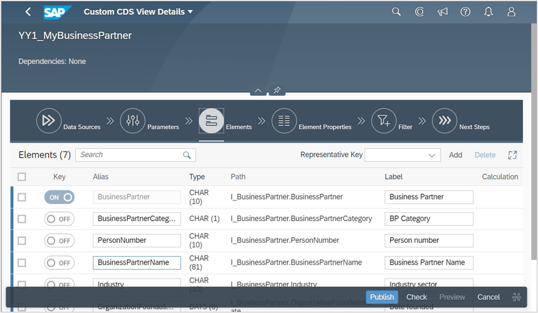Toggle Key for PersonNumber row
538x313 pixels.
60,241
